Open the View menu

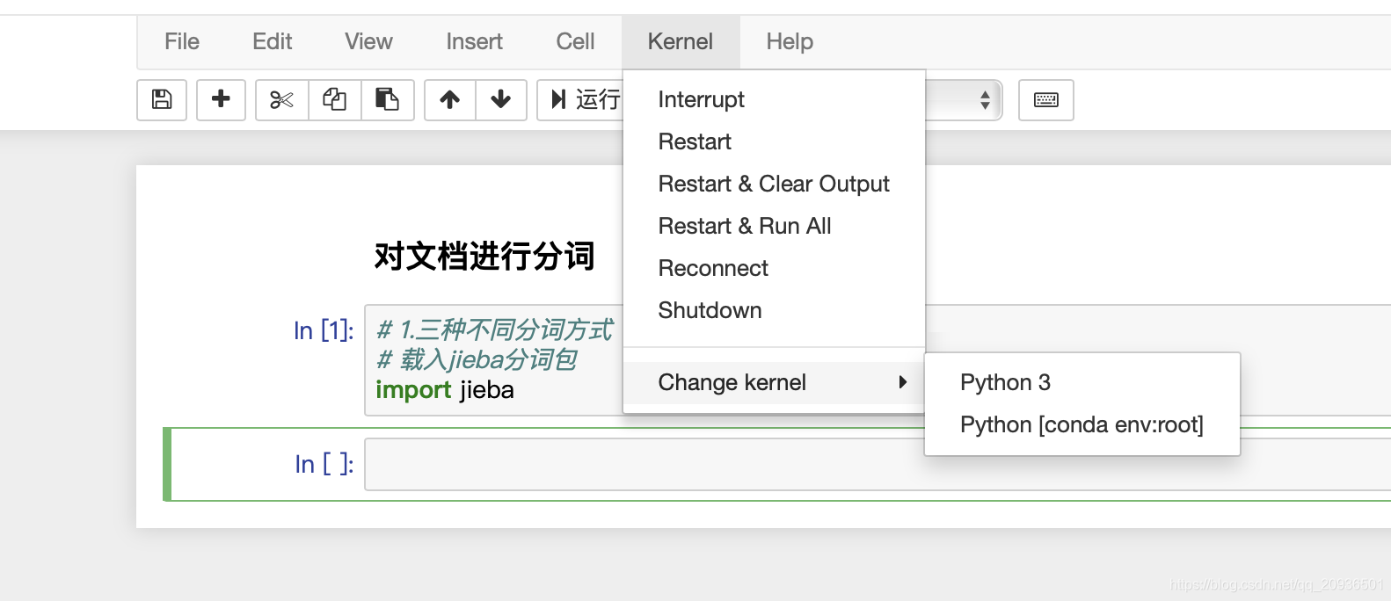[368, 41]
